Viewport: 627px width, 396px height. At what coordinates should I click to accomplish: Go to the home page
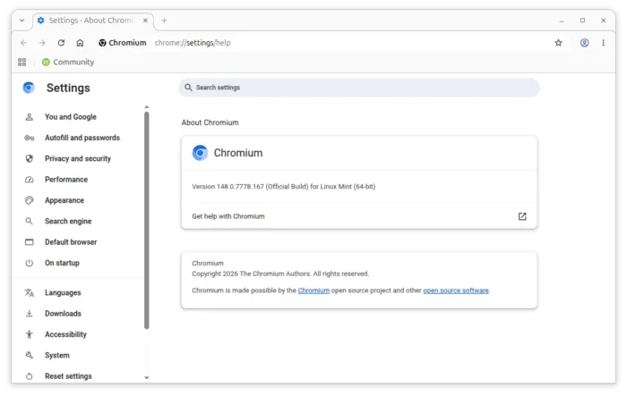tap(80, 43)
